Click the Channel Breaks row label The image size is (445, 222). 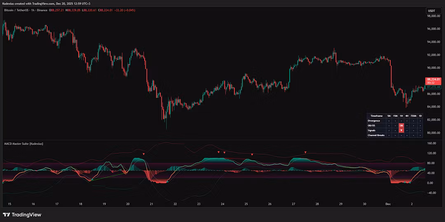pos(376,135)
